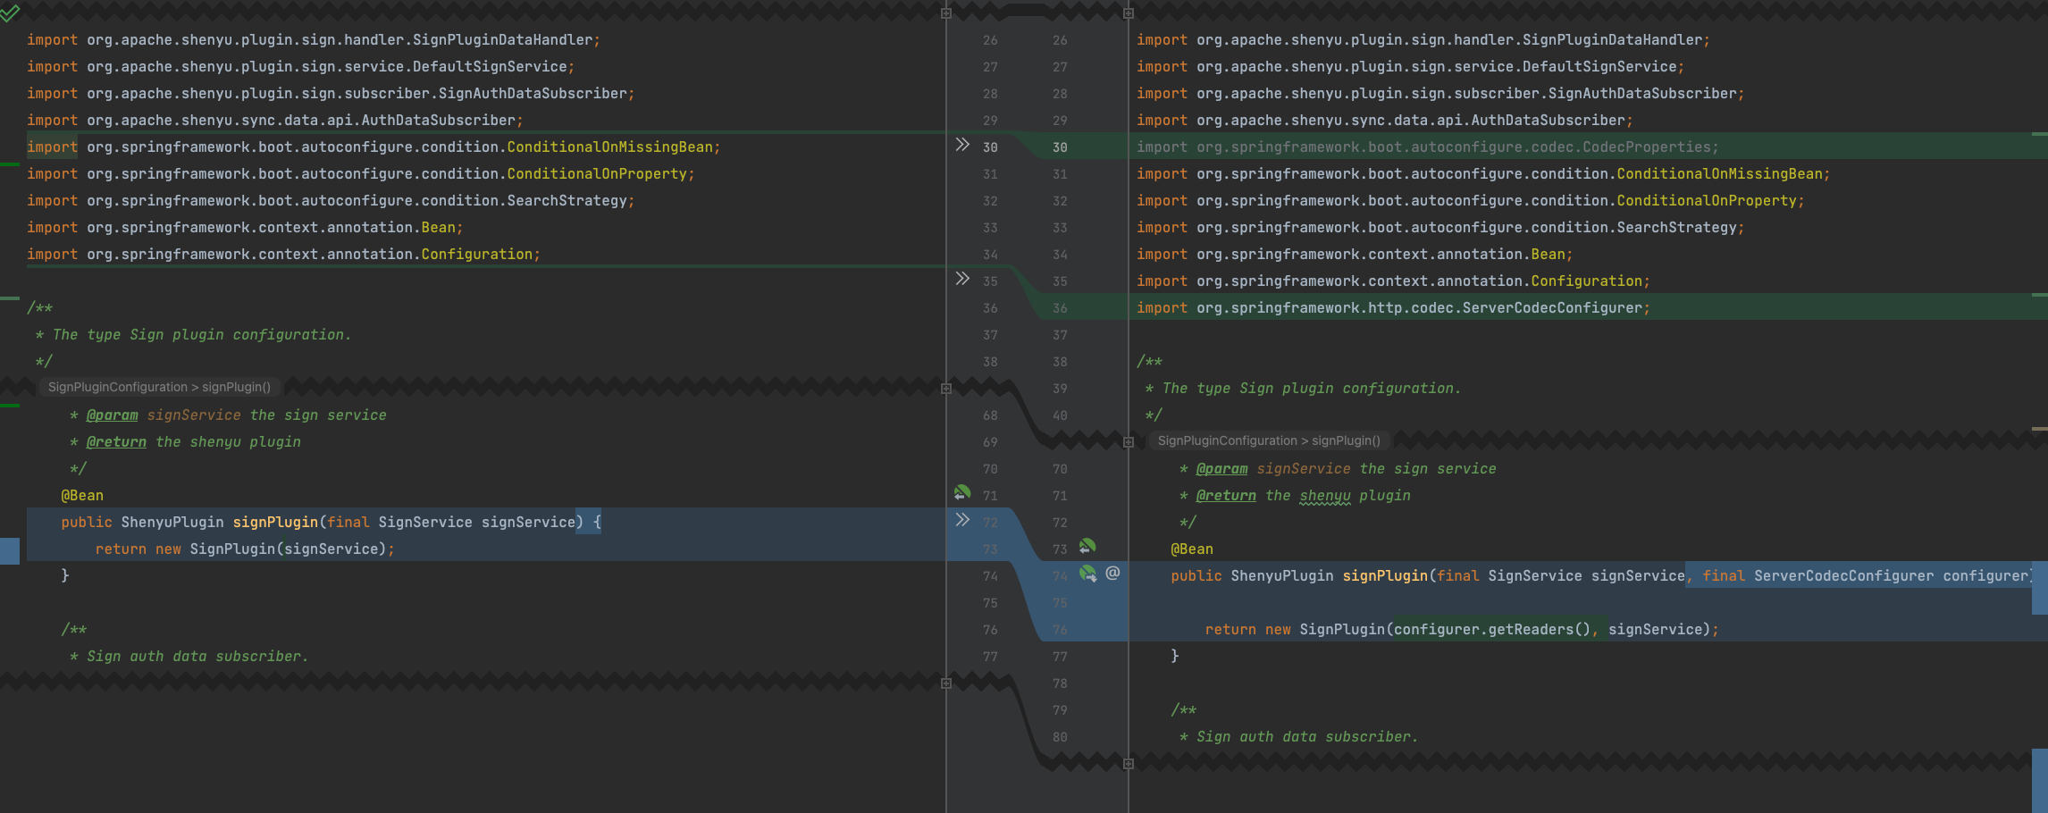Select the ServerCodecConfigurer import on line 36
This screenshot has height=813, width=2048.
[x=1391, y=306]
